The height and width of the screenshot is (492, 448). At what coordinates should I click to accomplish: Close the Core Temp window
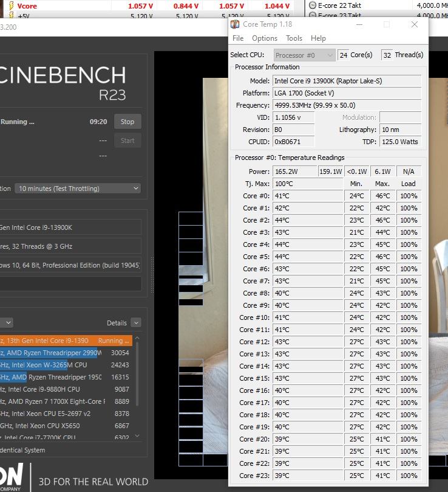(x=415, y=24)
